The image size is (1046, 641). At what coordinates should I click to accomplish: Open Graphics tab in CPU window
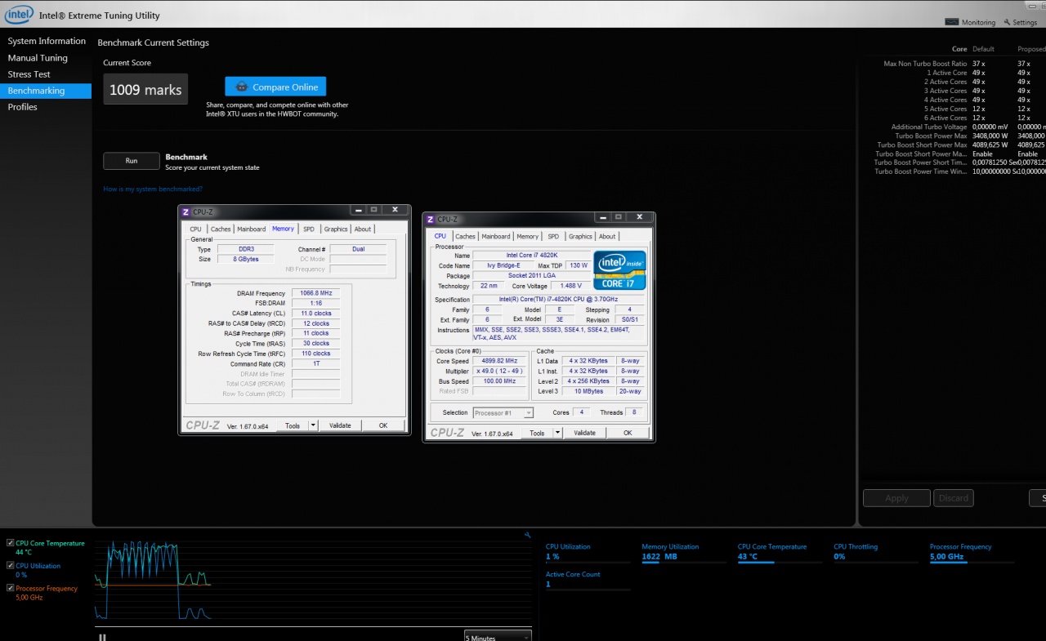pos(580,236)
